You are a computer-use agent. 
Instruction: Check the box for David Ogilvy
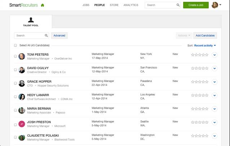16,70
